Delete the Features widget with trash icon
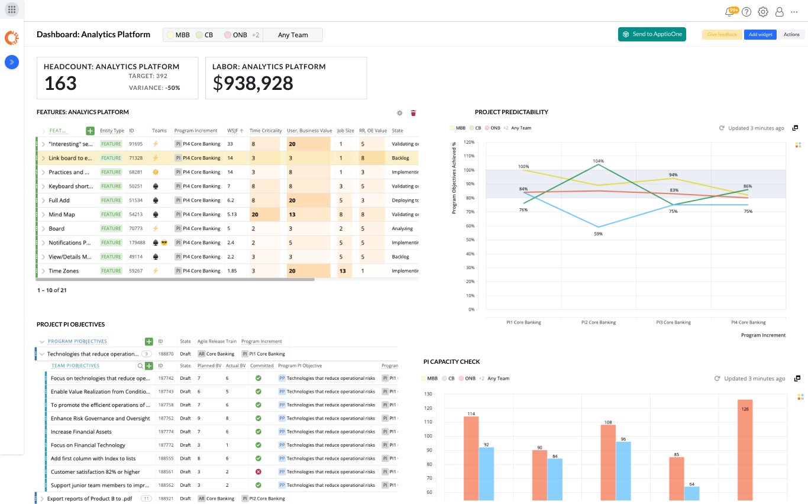808x504 pixels. click(413, 113)
